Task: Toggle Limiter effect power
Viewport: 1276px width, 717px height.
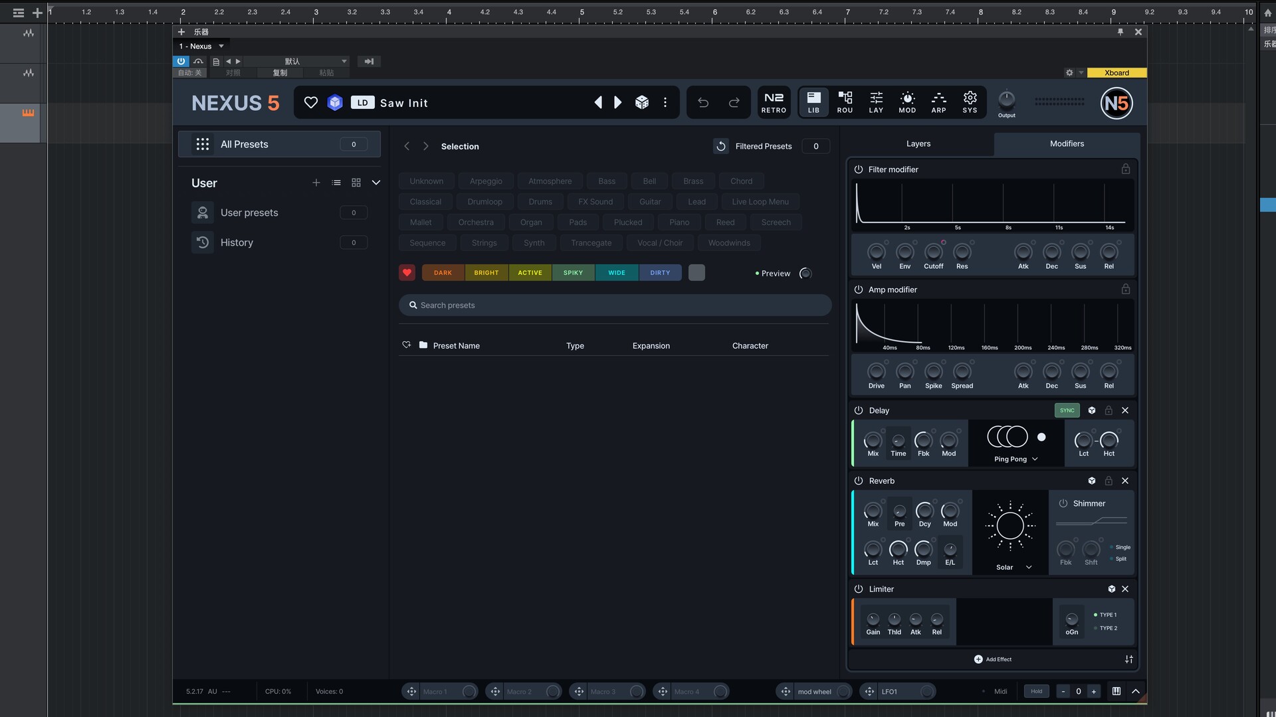Action: (x=859, y=589)
